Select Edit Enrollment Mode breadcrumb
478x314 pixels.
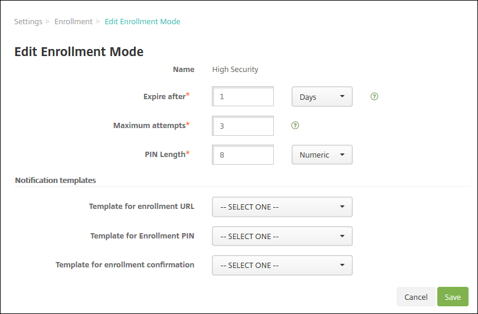click(142, 22)
